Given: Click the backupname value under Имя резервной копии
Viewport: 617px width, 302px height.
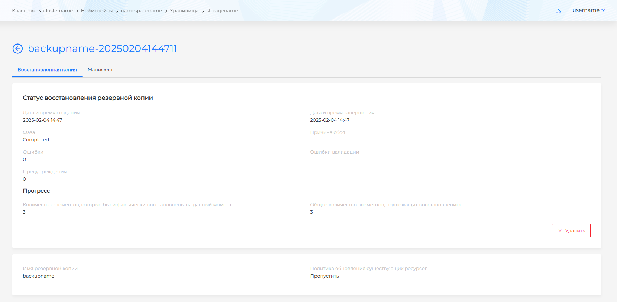Looking at the screenshot, I should pyautogui.click(x=38, y=276).
